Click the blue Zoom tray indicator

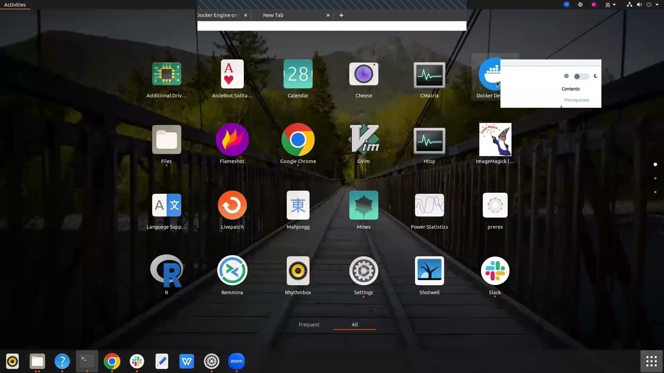[566, 5]
